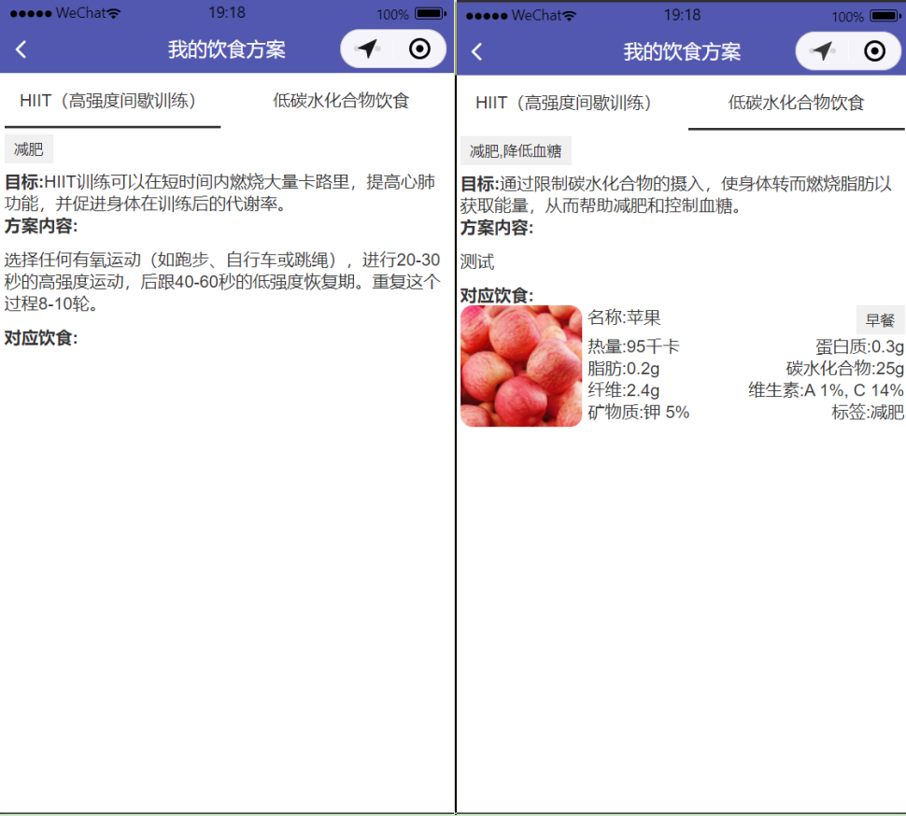Tap right screen's navigation arrow capsule icon
The height and width of the screenshot is (816, 906).
pos(823,50)
